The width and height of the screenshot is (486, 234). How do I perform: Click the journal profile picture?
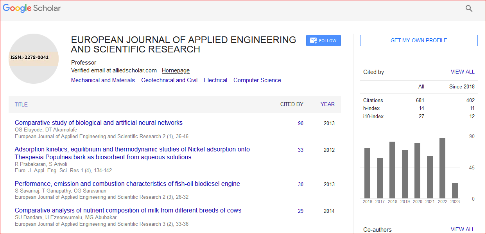point(34,58)
